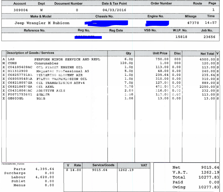Click W.I.P. number 15818

[181, 37]
